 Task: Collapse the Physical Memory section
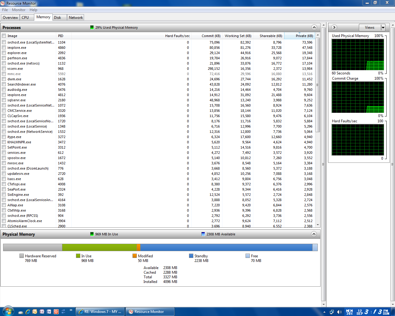[x=314, y=234]
